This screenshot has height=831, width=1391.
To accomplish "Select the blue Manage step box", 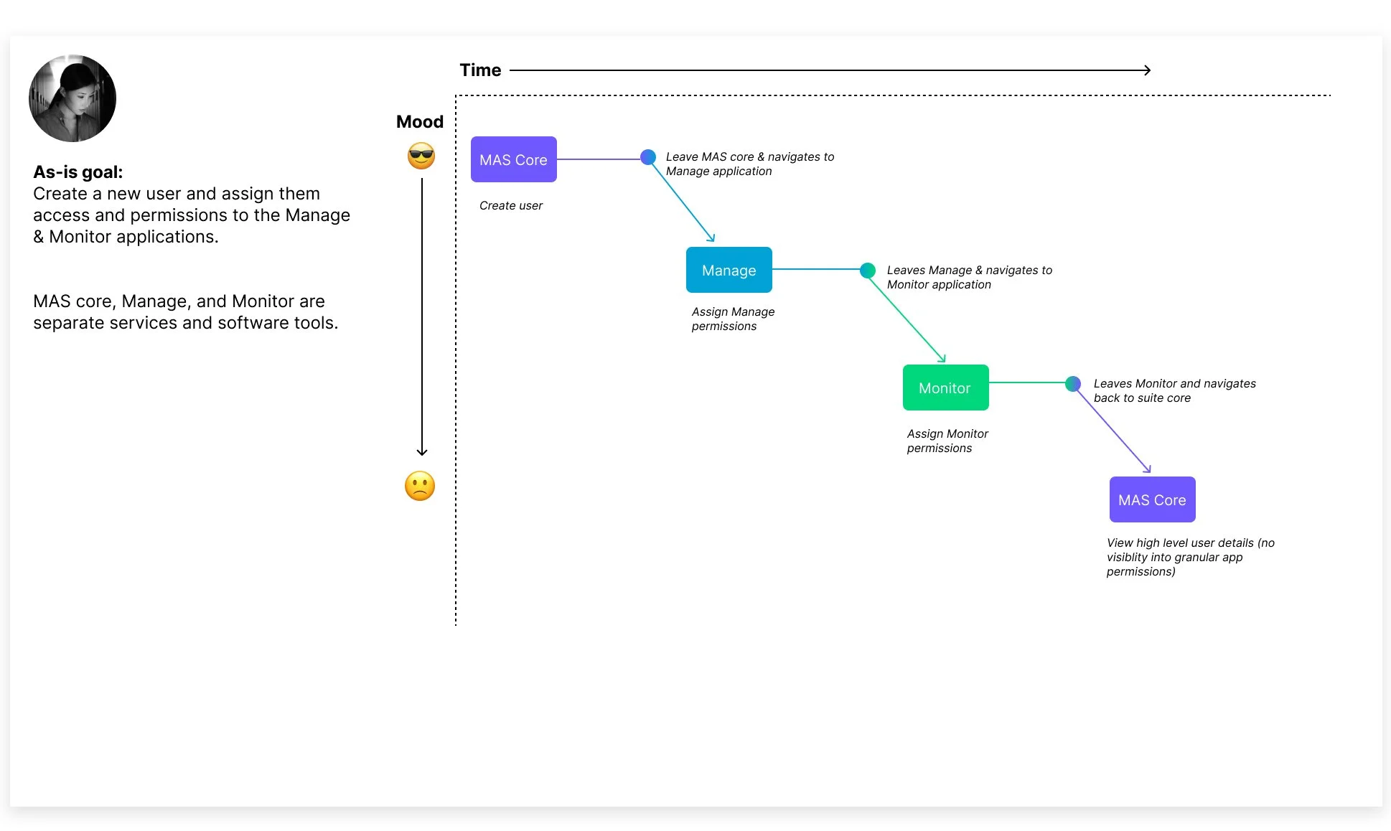I will click(729, 270).
